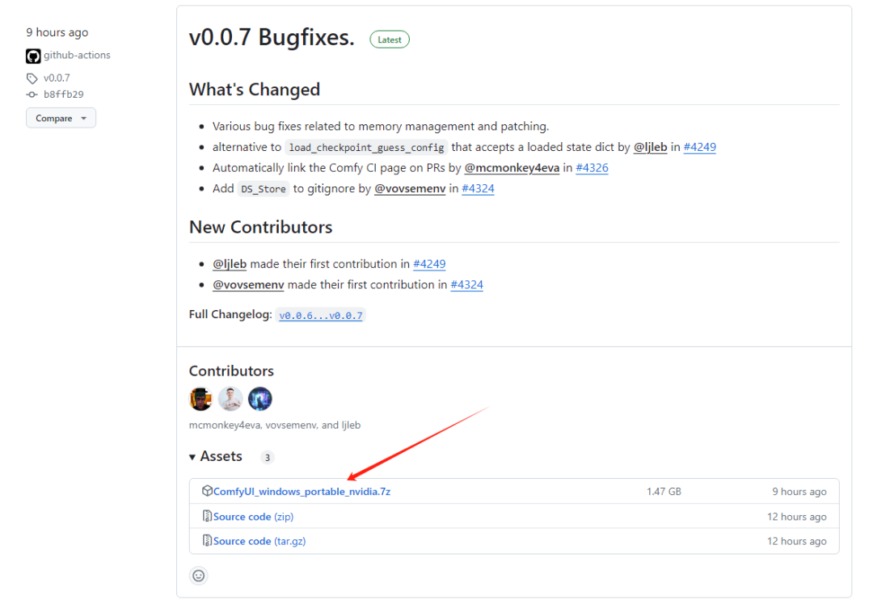Open the v0.0.6...v0.0.7 full changelog link
The width and height of the screenshot is (873, 612).
[x=321, y=316]
